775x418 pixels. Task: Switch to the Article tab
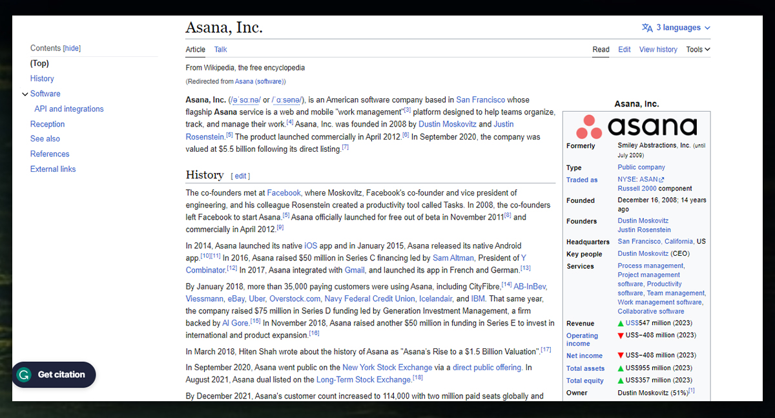pos(196,49)
